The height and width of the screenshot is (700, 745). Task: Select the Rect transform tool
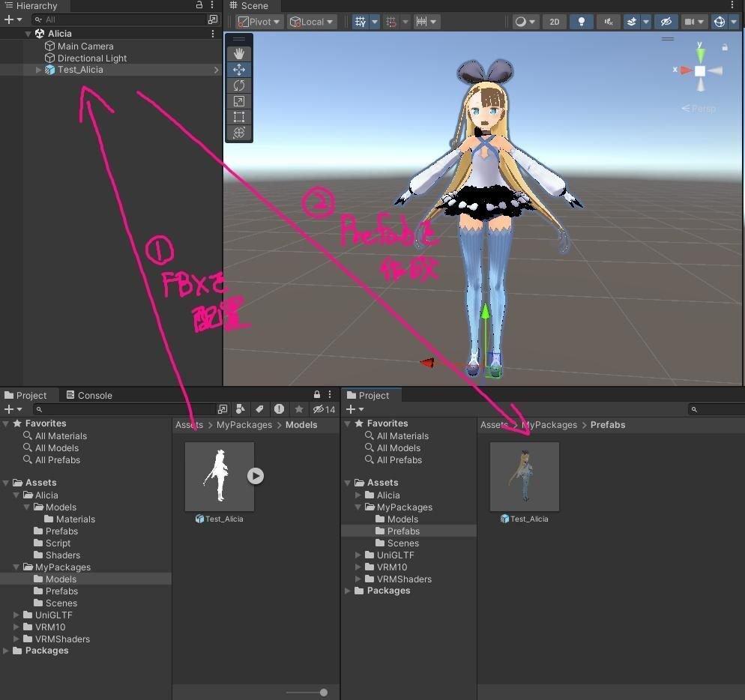click(239, 117)
